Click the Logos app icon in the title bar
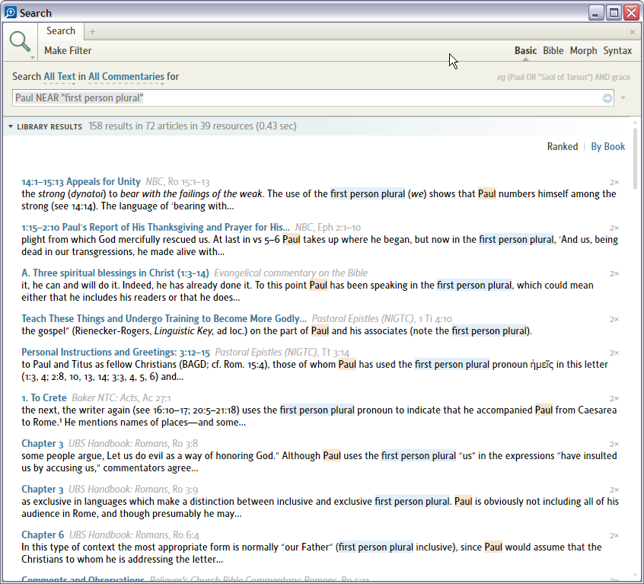Viewport: 644px width, 584px height. [10, 12]
